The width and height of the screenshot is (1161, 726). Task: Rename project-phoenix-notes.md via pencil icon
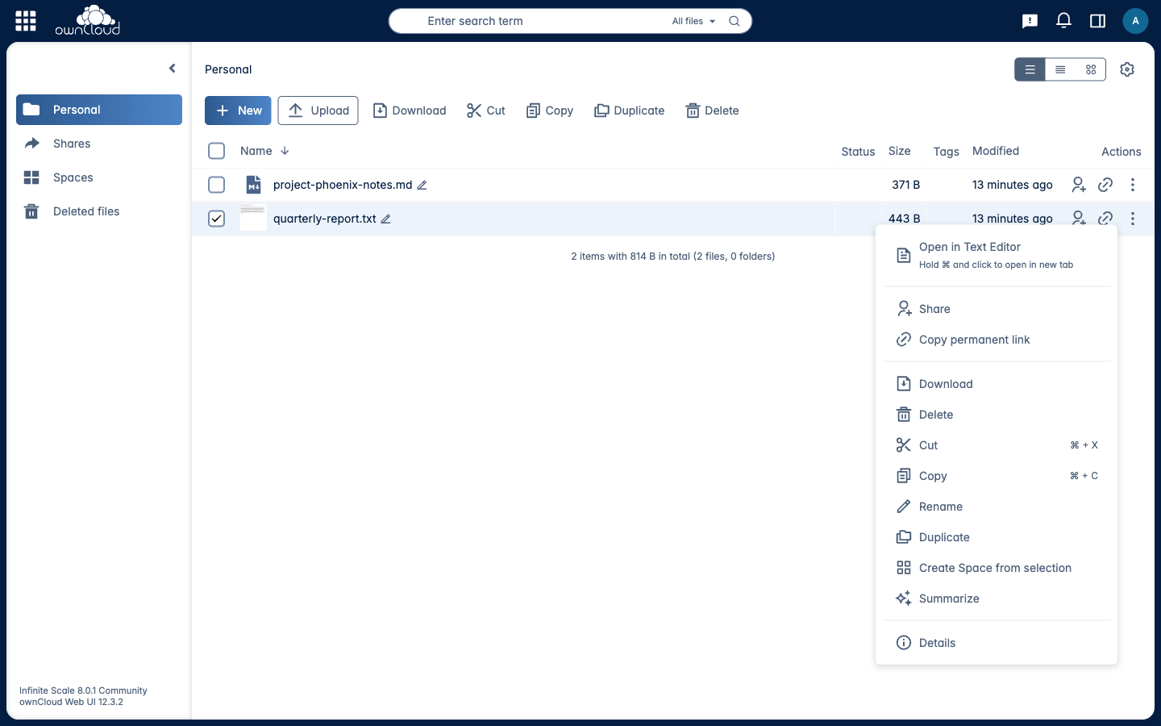point(422,185)
